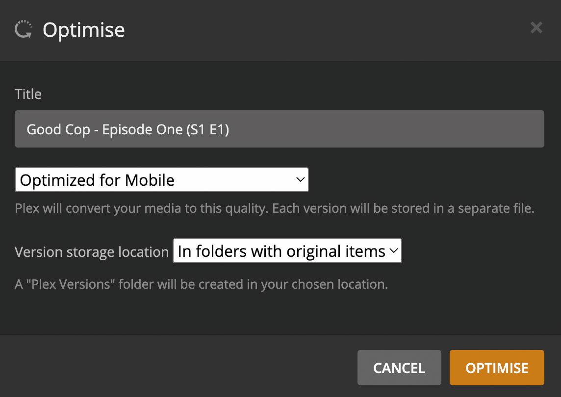The height and width of the screenshot is (397, 561).
Task: Click the Title field label
Action: [28, 94]
